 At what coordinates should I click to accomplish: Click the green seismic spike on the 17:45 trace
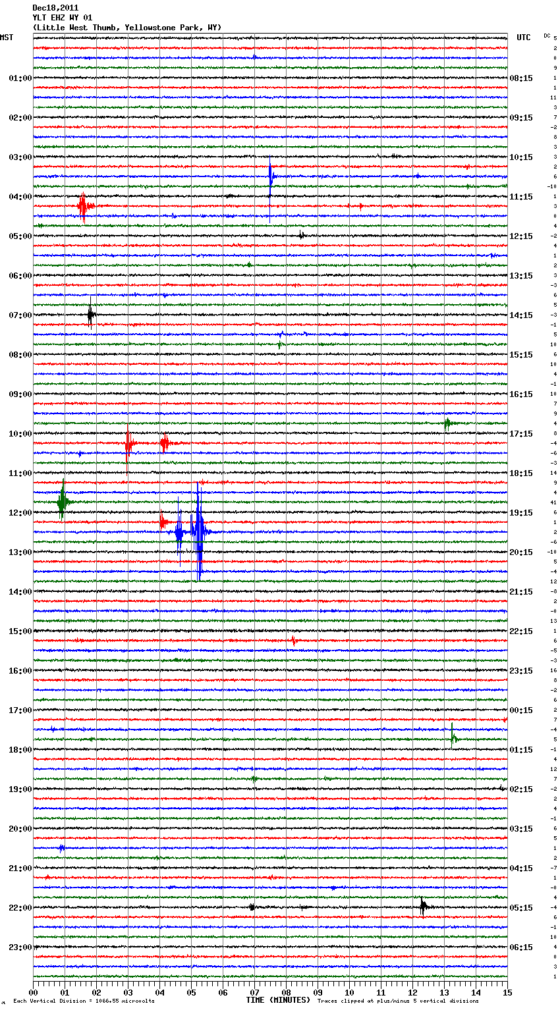pos(454,736)
